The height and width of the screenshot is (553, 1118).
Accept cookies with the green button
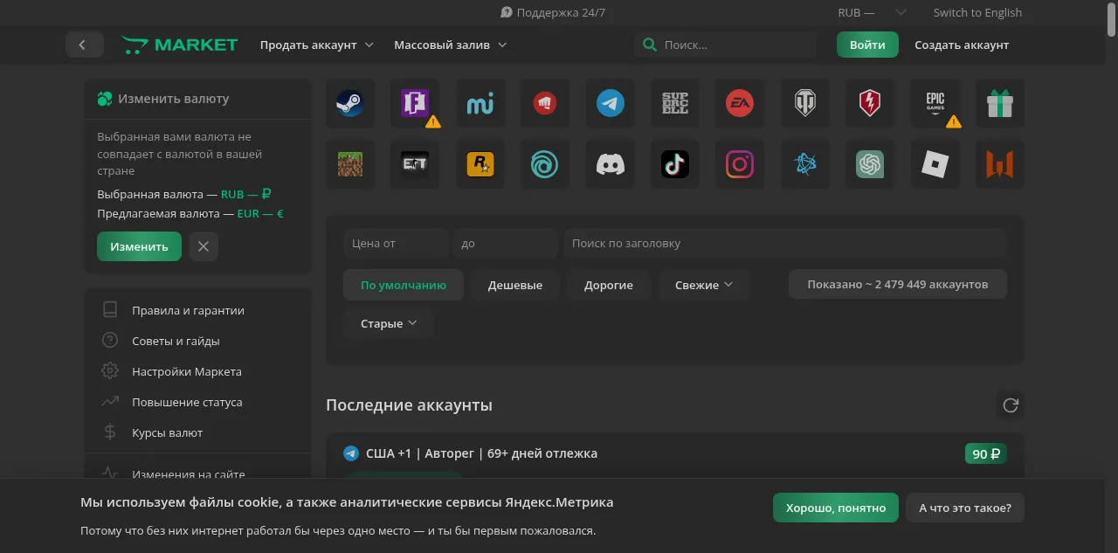coord(835,508)
